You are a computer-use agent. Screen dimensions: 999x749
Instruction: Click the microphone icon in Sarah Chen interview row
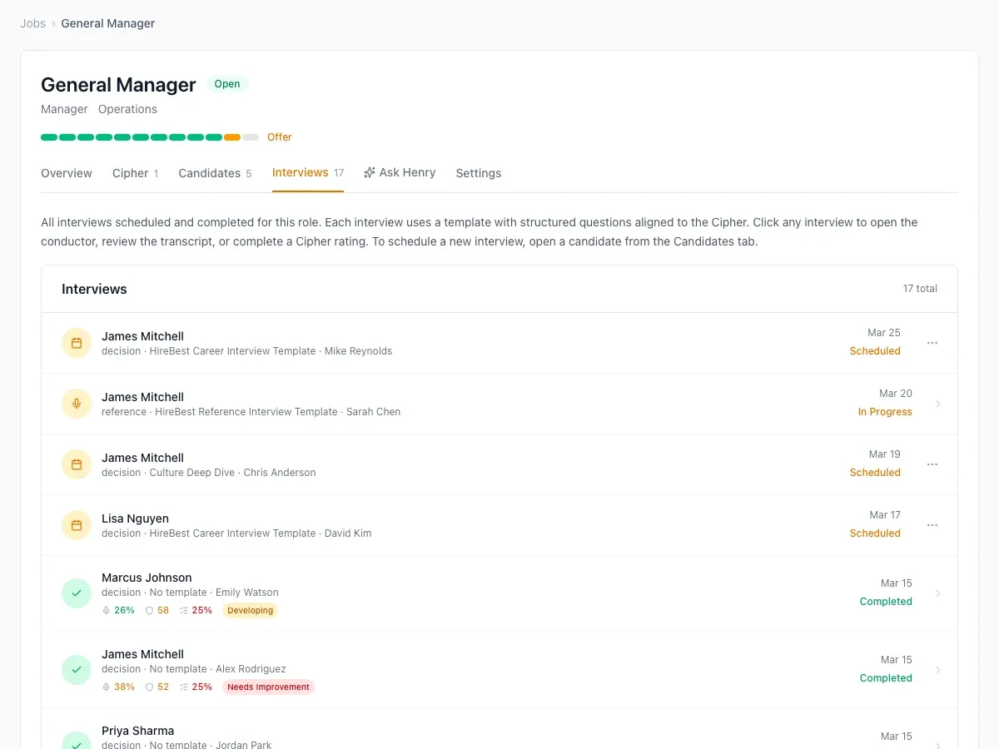click(x=77, y=404)
